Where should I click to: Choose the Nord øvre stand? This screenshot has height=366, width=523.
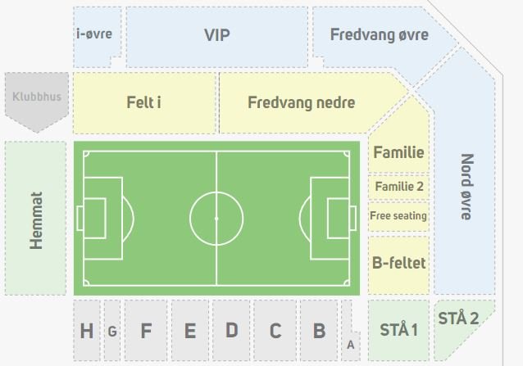tap(466, 187)
